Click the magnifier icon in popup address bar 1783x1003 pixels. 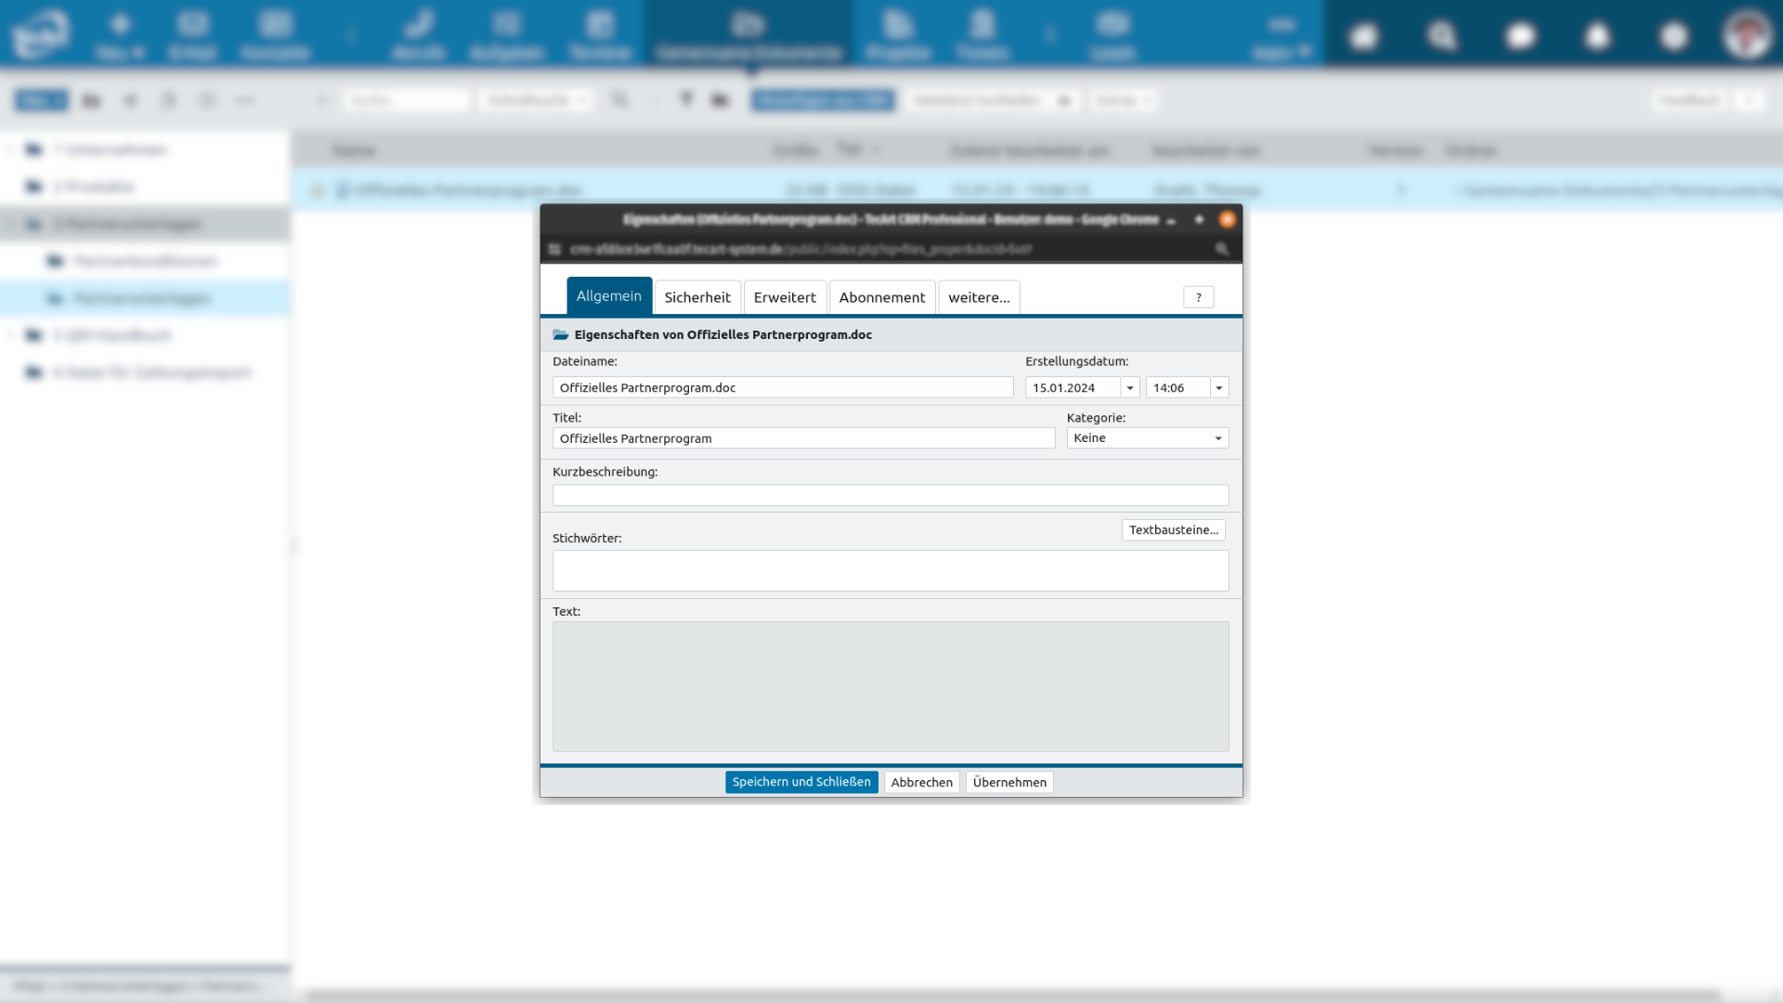pyautogui.click(x=1221, y=249)
